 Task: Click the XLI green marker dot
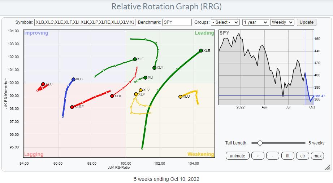click(145, 77)
